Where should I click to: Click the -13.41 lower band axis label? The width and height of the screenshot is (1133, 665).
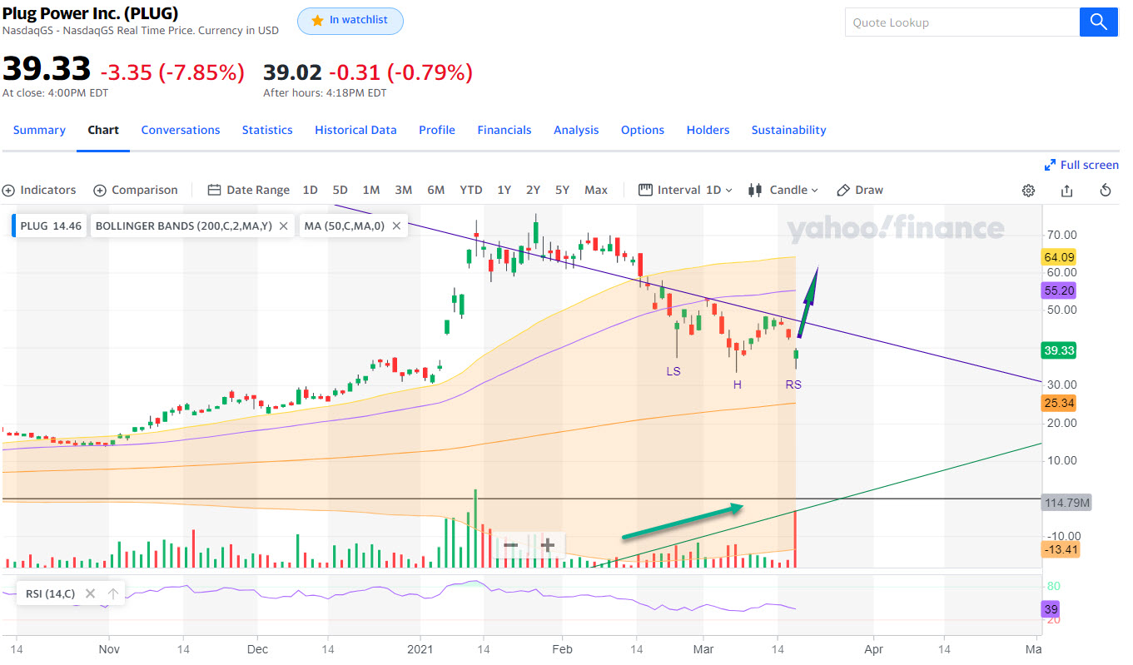pyautogui.click(x=1061, y=549)
